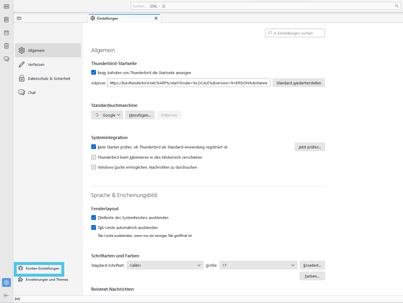Click the pencil icon beside Verfassen
This screenshot has height=303, width=403.
coord(22,64)
